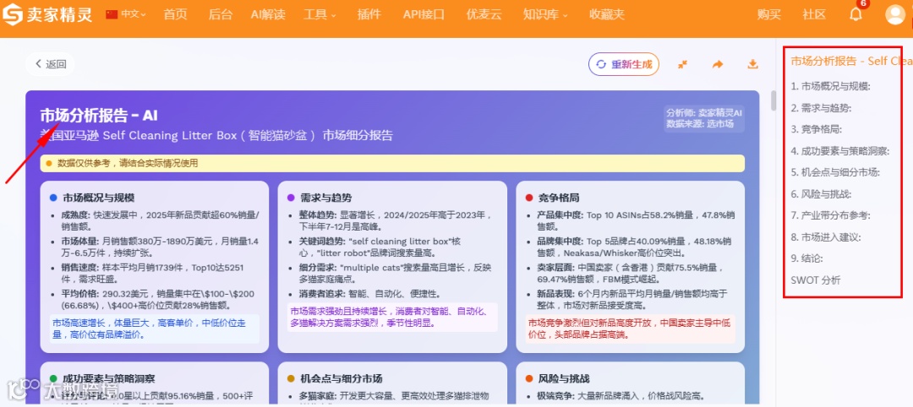Image resolution: width=913 pixels, height=407 pixels.
Task: Expand the 工具 menu dropdown
Action: (x=320, y=14)
